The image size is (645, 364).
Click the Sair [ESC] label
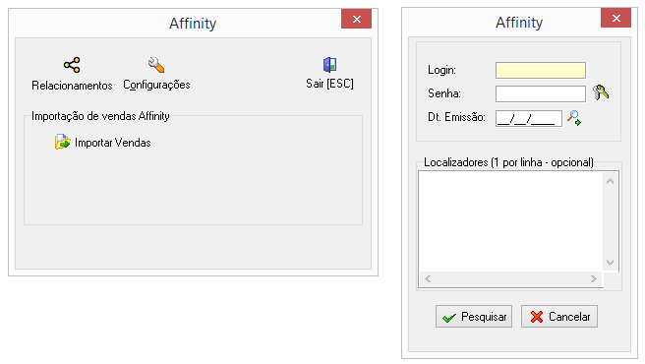pyautogui.click(x=330, y=84)
